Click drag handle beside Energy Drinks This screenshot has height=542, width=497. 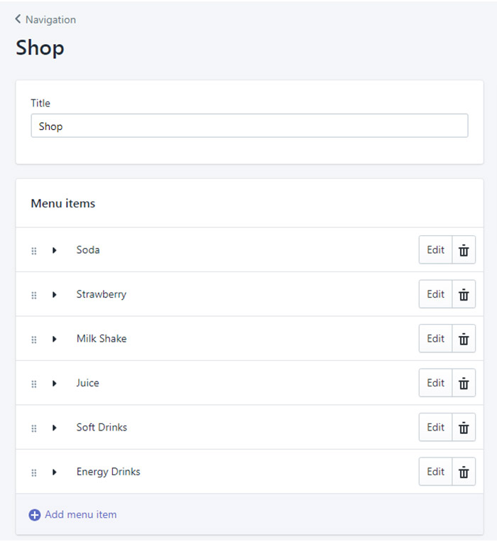pos(33,472)
